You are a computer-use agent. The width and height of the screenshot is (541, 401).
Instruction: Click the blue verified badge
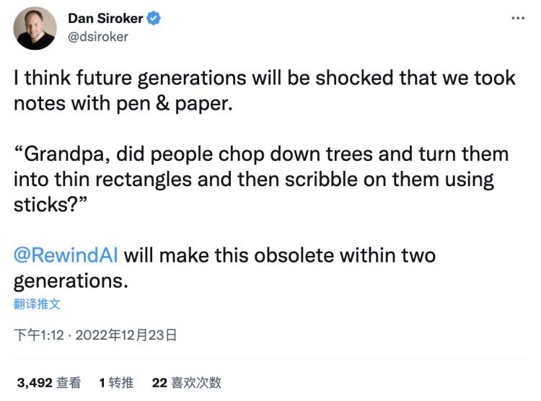pos(154,19)
